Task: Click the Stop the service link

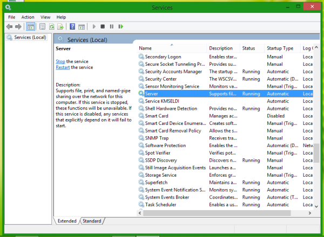Action: pos(60,61)
